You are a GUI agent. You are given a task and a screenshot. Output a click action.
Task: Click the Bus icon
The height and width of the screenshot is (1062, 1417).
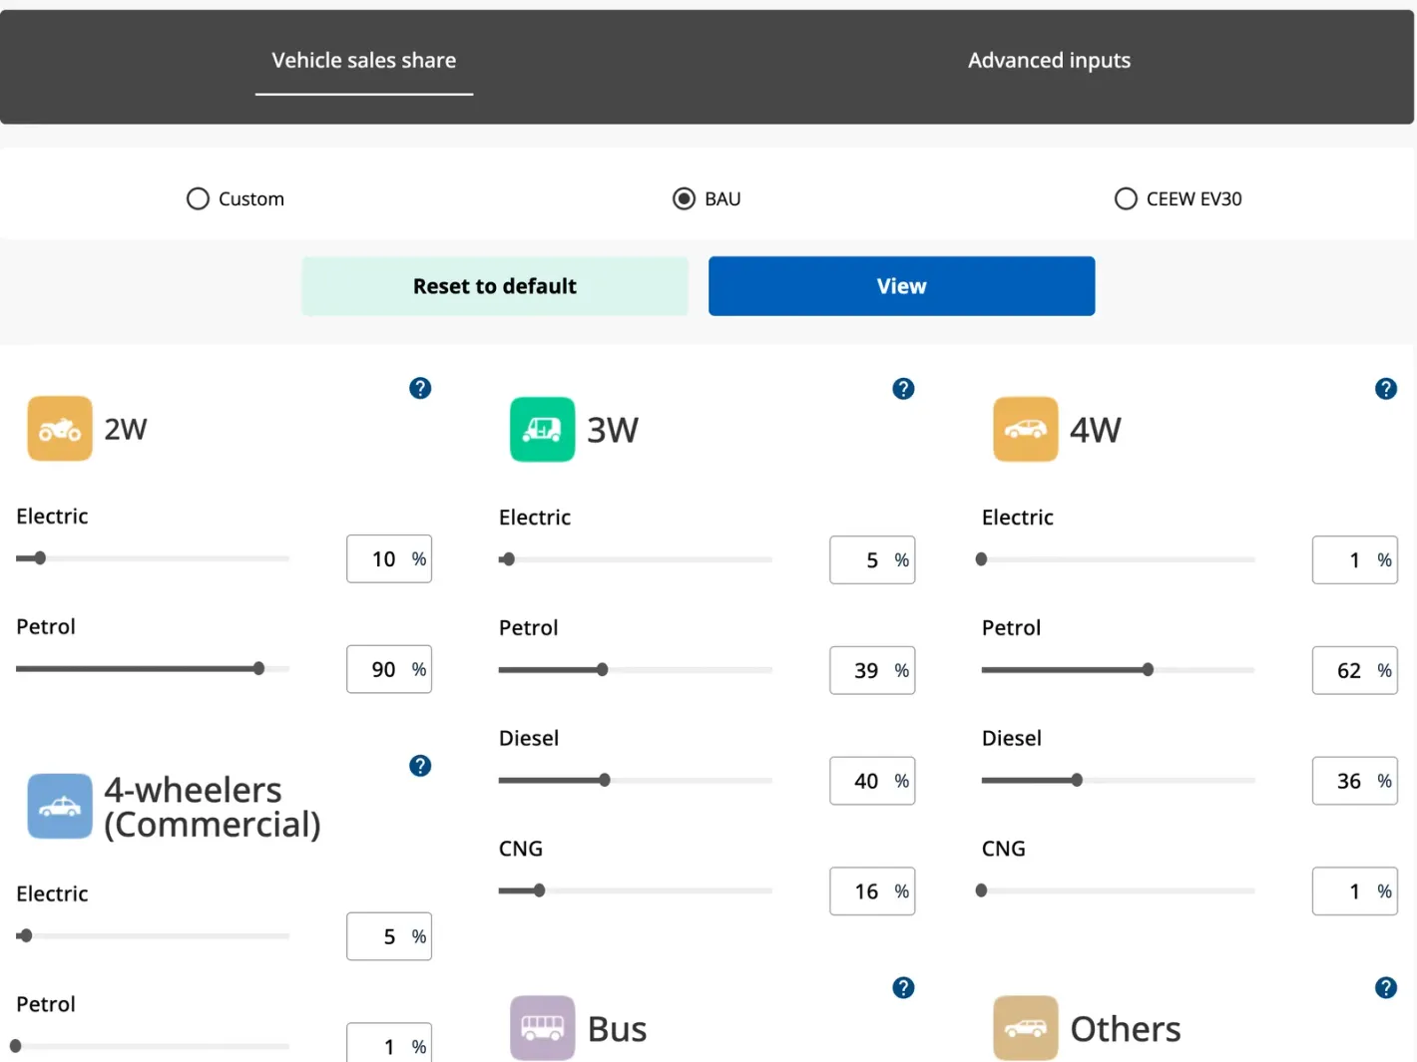[x=542, y=1028]
